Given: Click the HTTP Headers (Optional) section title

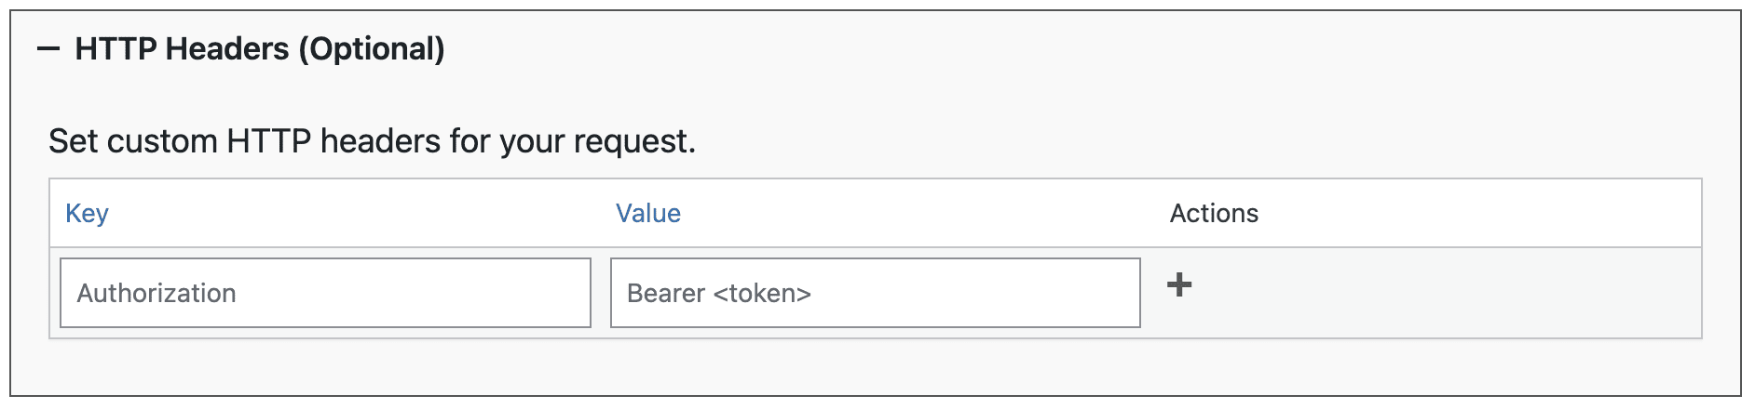Looking at the screenshot, I should [260, 49].
